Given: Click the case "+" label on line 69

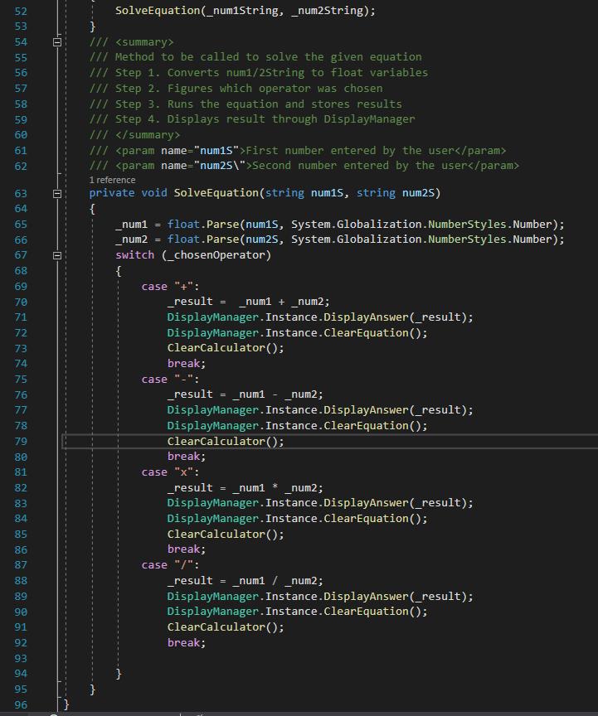Looking at the screenshot, I should pos(170,286).
